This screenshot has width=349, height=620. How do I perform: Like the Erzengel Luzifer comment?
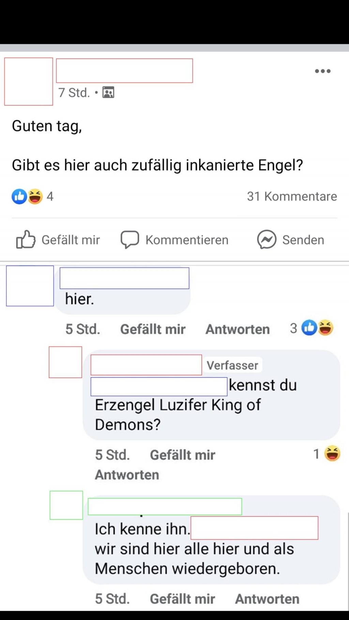click(182, 455)
